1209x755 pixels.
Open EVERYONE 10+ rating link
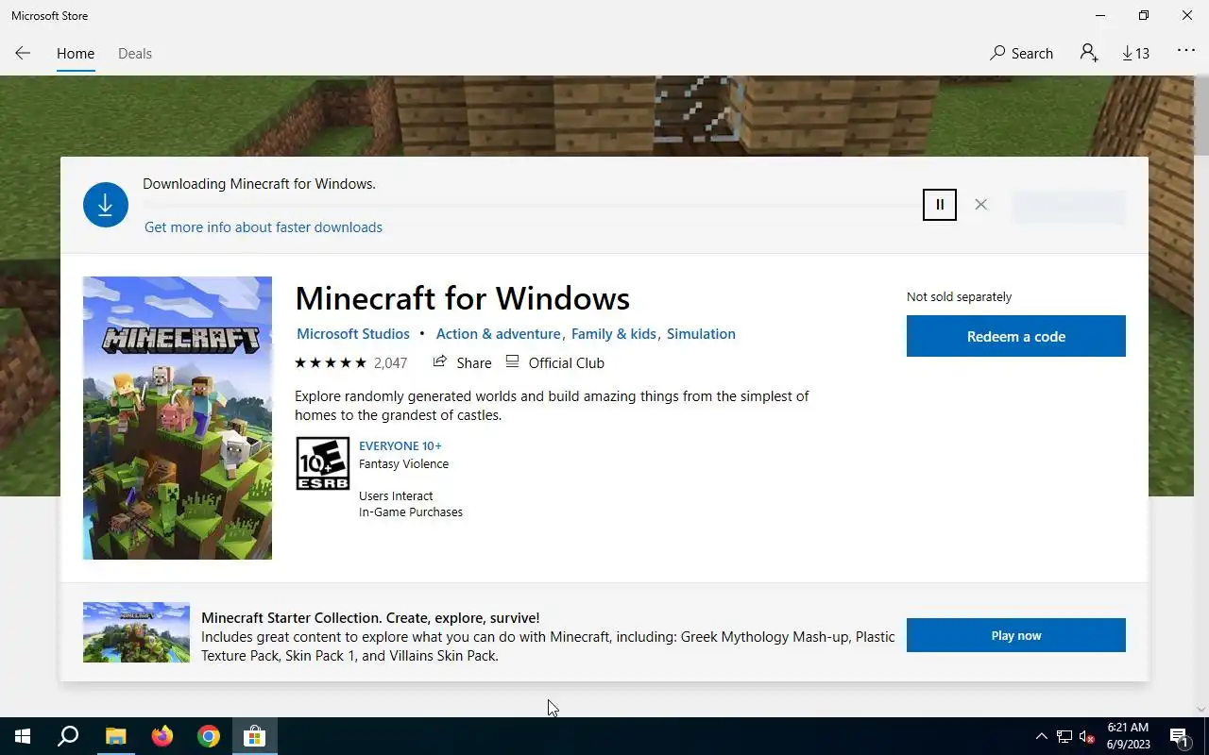click(400, 445)
